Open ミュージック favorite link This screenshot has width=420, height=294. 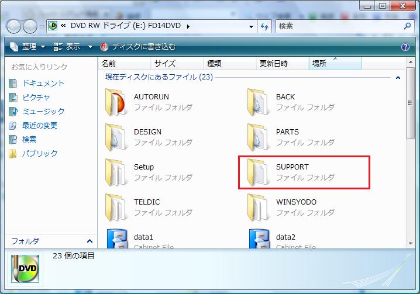(43, 111)
